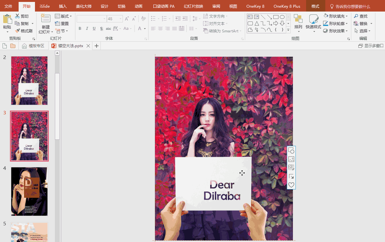
Task: Click the picture icon on the floating toolbar
Action: (291, 159)
